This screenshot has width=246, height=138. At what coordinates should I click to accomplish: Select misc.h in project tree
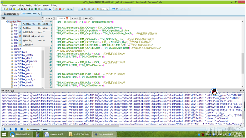click(x=18, y=49)
